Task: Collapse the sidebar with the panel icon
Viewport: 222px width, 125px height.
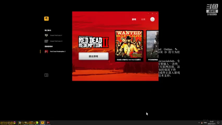Action: coord(46,75)
